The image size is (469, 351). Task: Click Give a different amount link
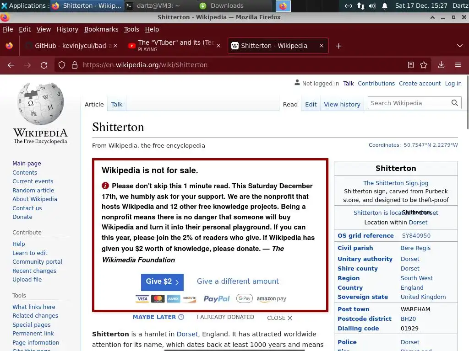tap(238, 281)
